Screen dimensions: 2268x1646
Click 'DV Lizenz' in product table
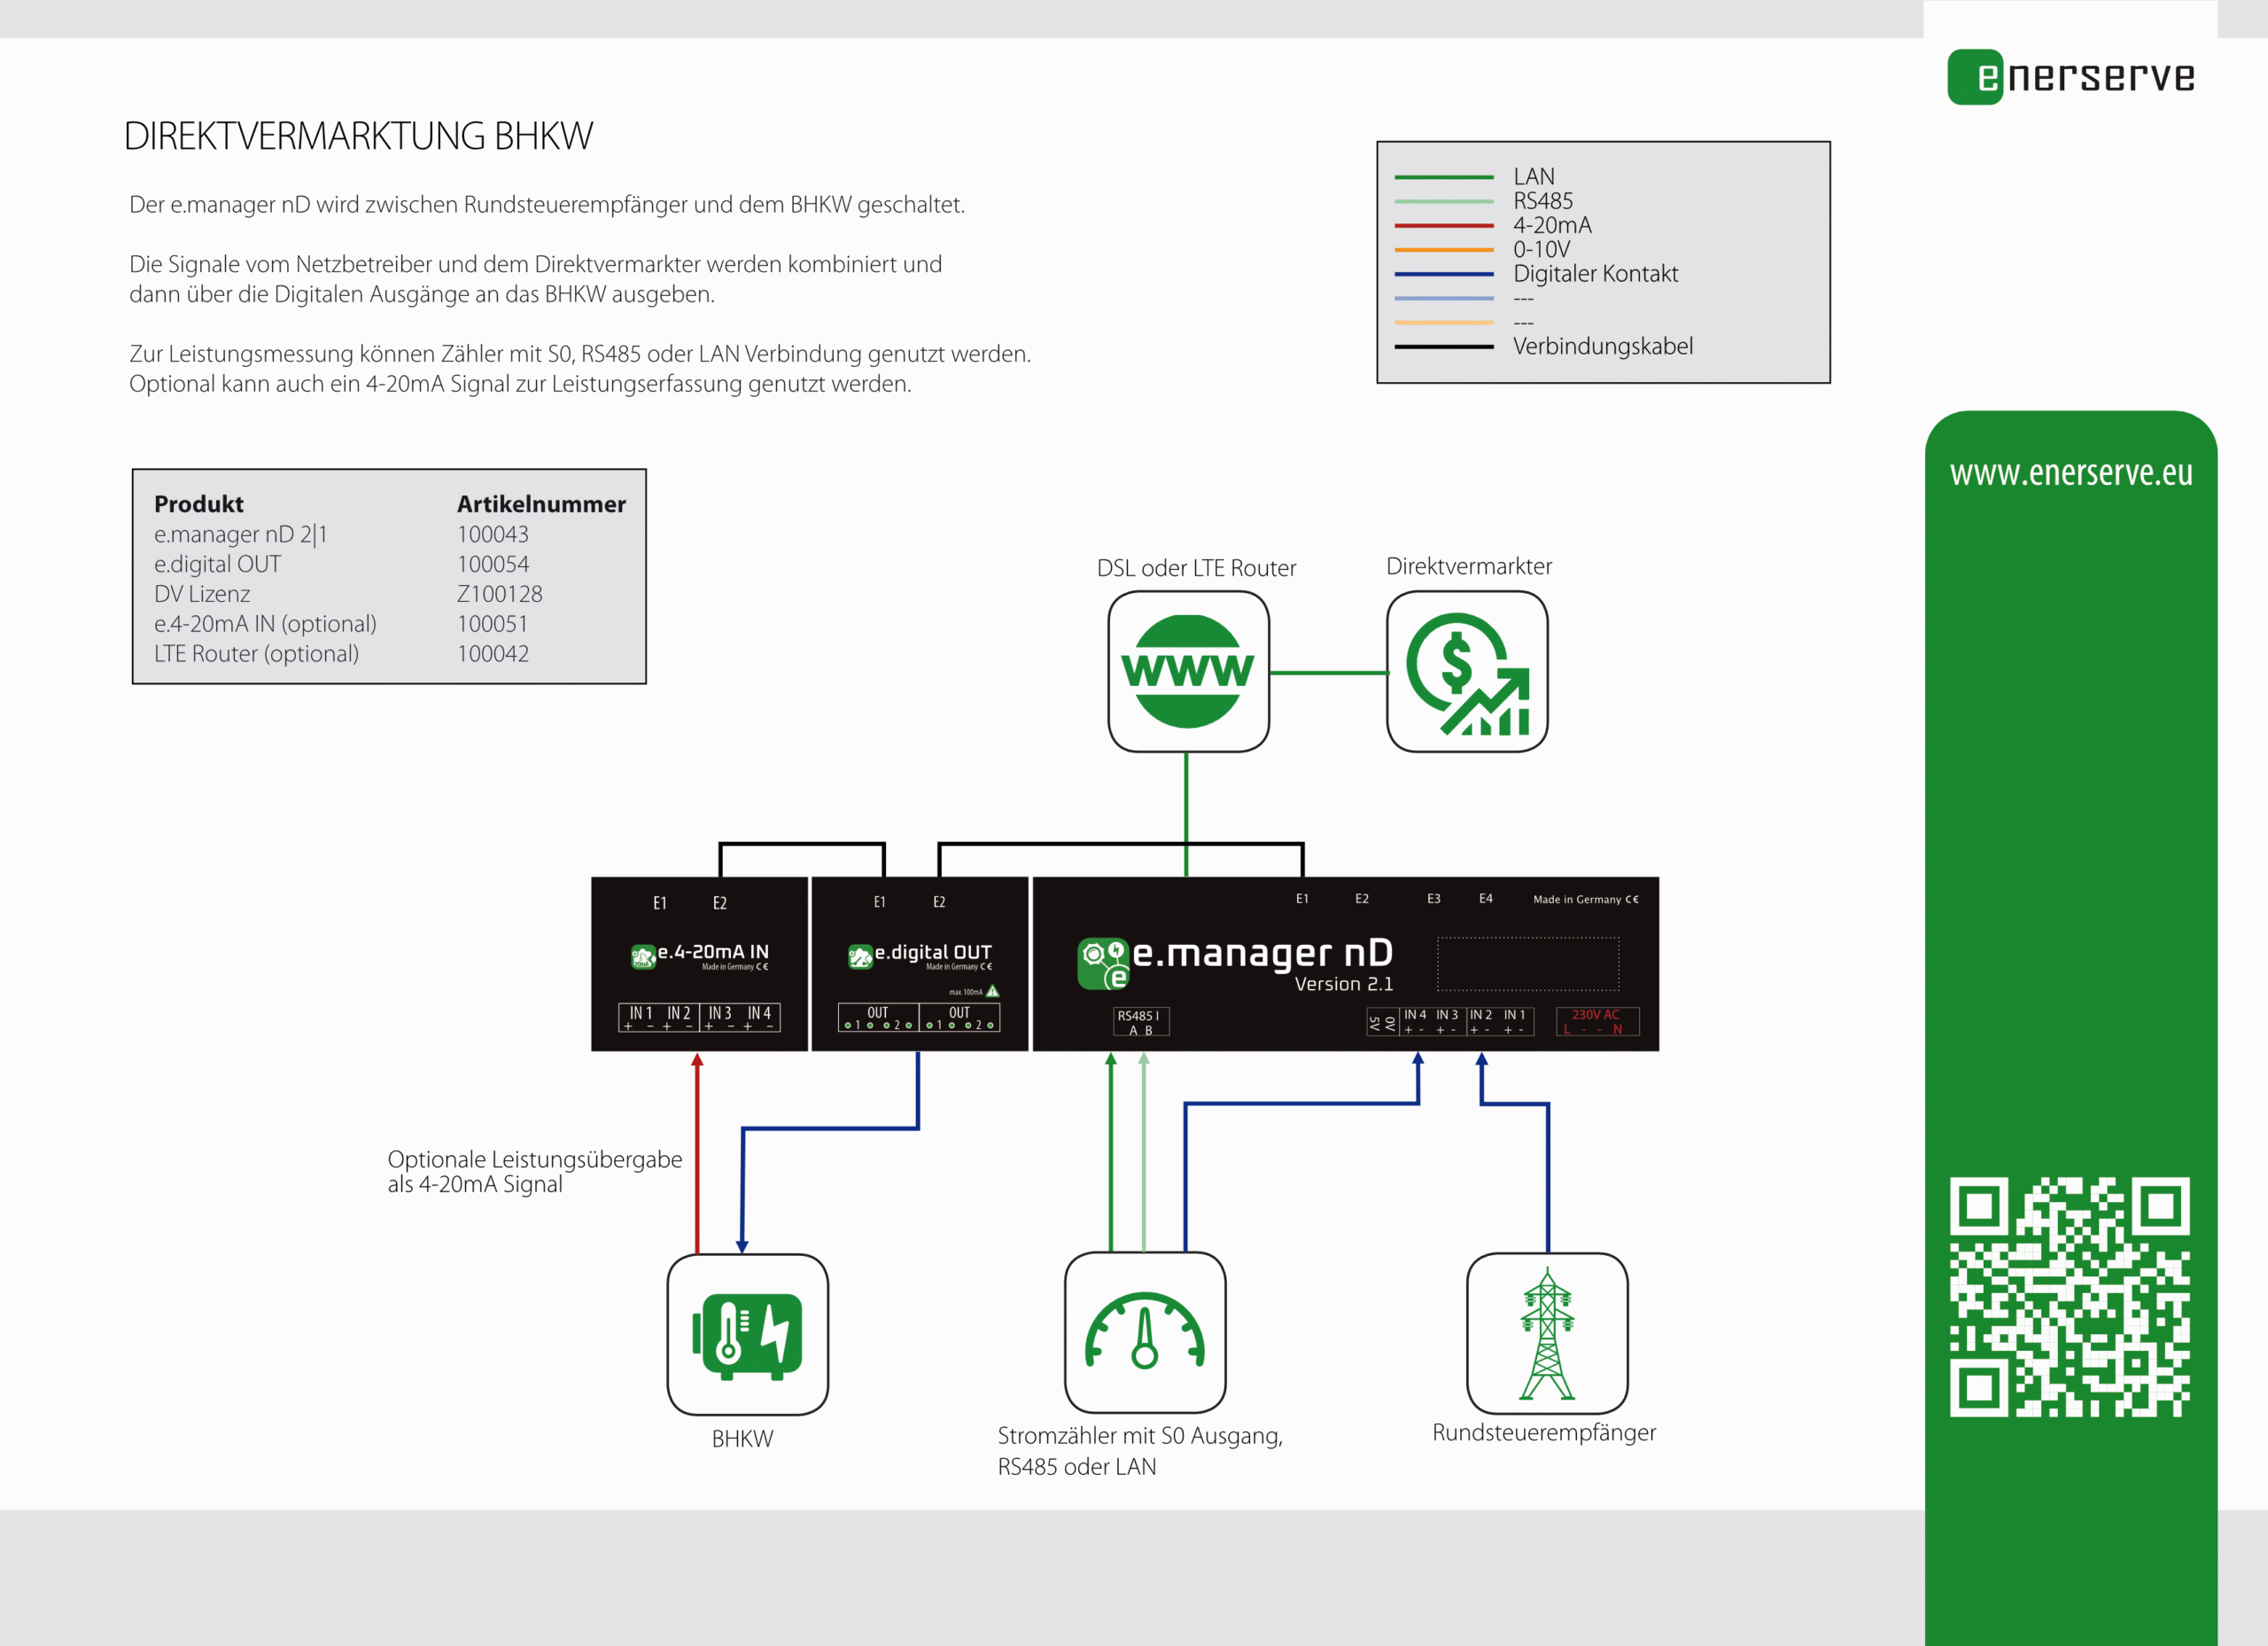coord(202,595)
